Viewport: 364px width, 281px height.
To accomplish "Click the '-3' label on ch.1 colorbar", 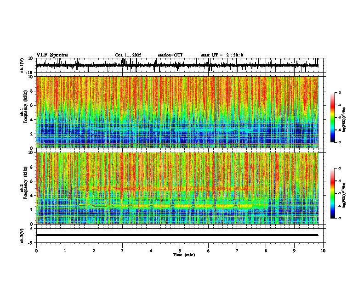I will [x=339, y=93].
